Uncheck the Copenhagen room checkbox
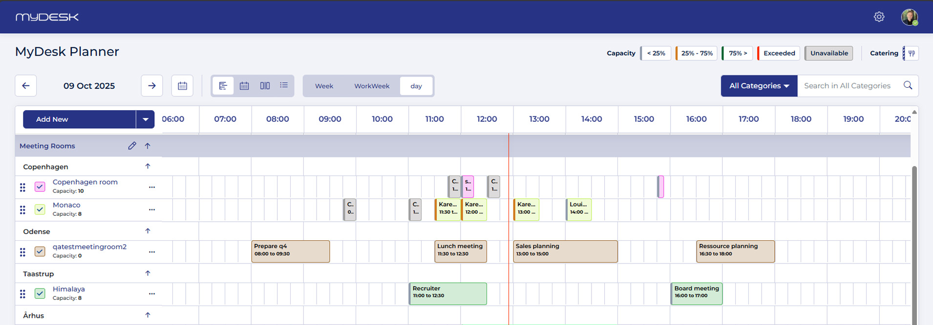Viewport: 933px width, 325px height. click(x=40, y=187)
